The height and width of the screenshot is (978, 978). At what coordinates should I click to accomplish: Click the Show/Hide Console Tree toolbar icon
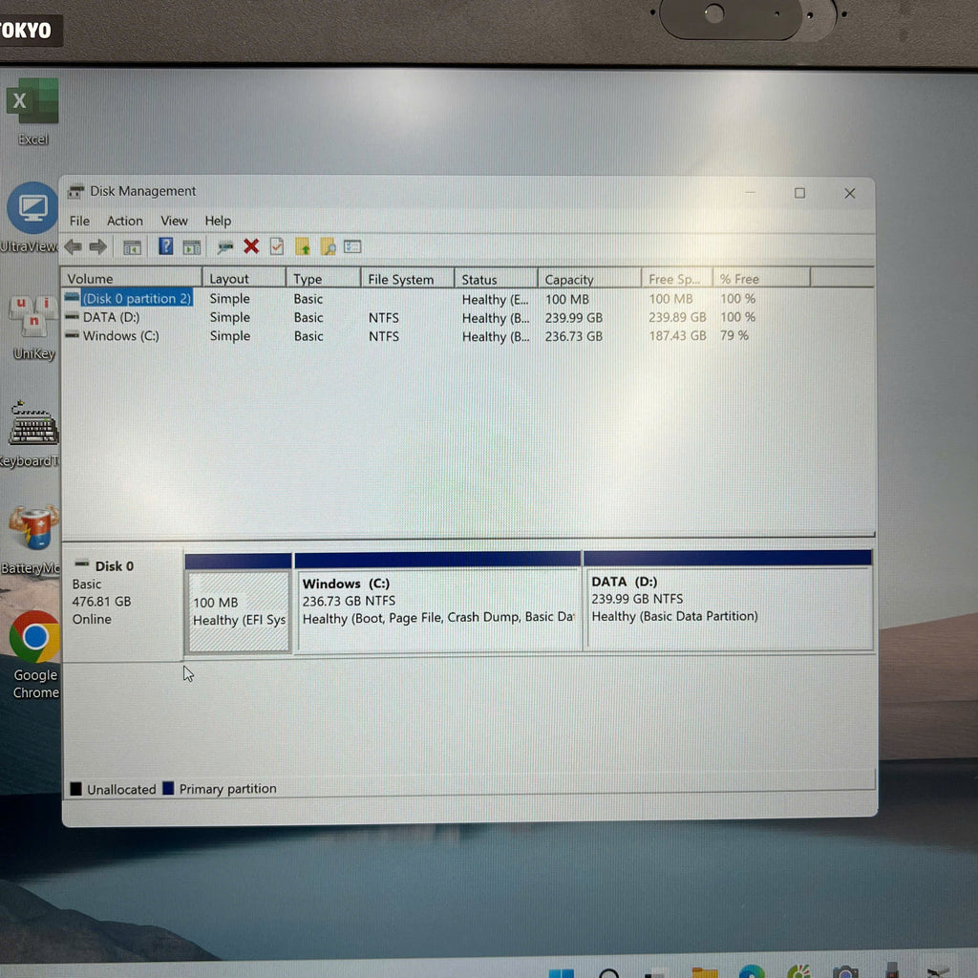(x=132, y=247)
